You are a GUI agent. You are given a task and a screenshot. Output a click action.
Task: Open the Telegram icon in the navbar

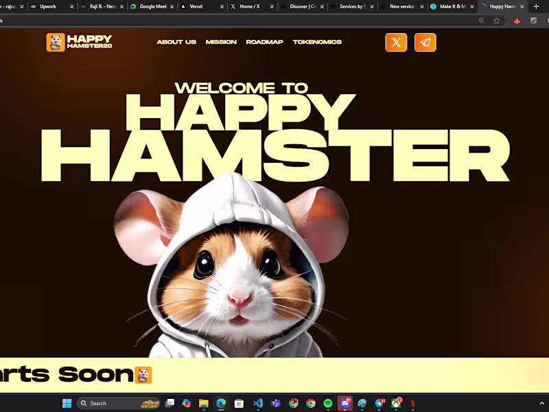click(x=425, y=42)
